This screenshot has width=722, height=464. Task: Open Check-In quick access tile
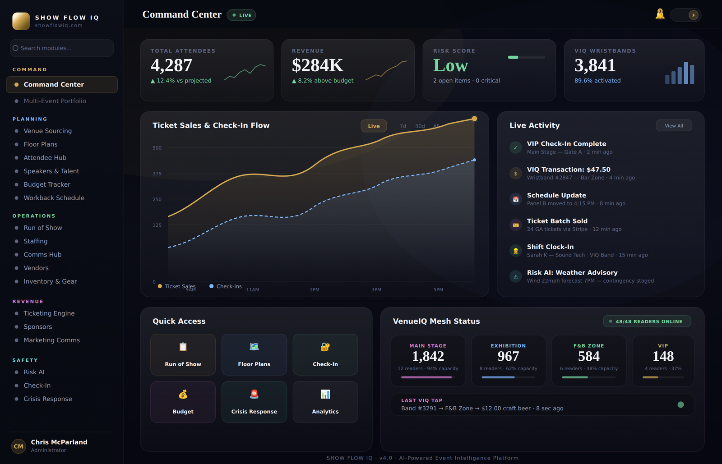pyautogui.click(x=325, y=354)
